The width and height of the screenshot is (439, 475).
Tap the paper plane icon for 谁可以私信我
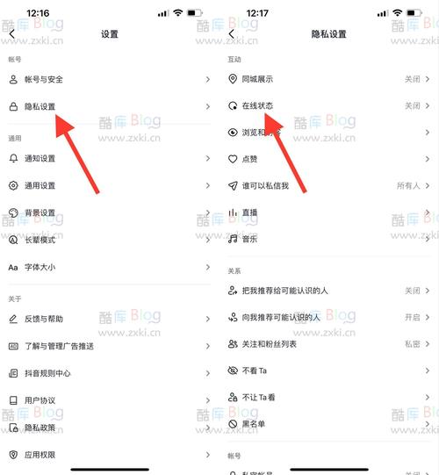[233, 186]
